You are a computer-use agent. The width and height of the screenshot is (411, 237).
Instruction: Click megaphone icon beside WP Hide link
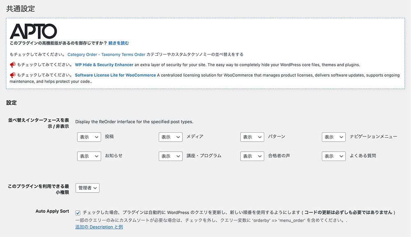[13, 64]
